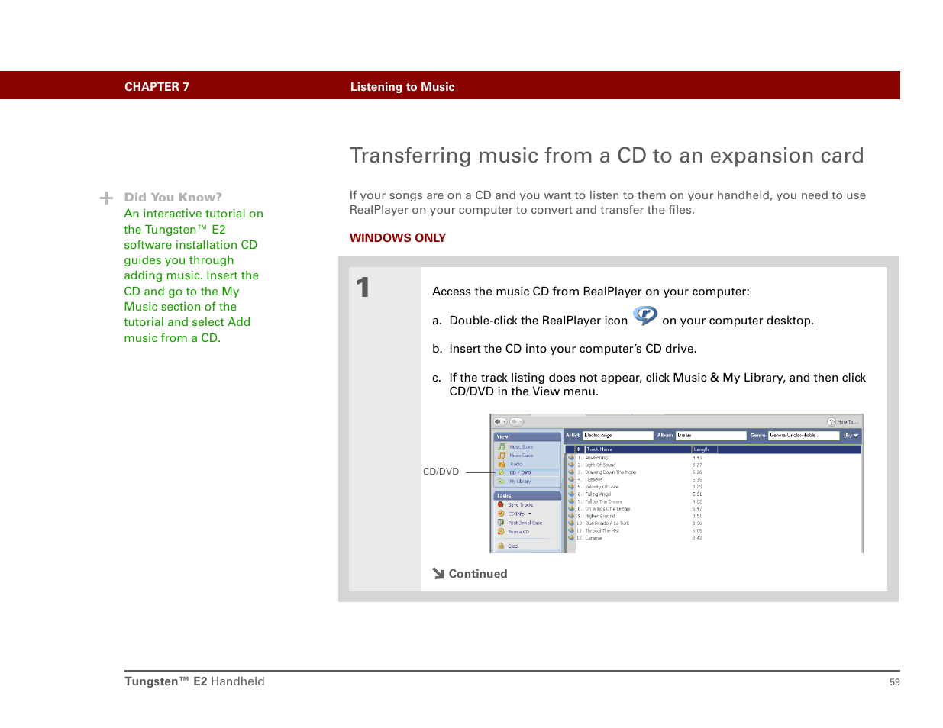Click the forward navigation arrow in RealPlayer
943x728 pixels.
coord(514,421)
